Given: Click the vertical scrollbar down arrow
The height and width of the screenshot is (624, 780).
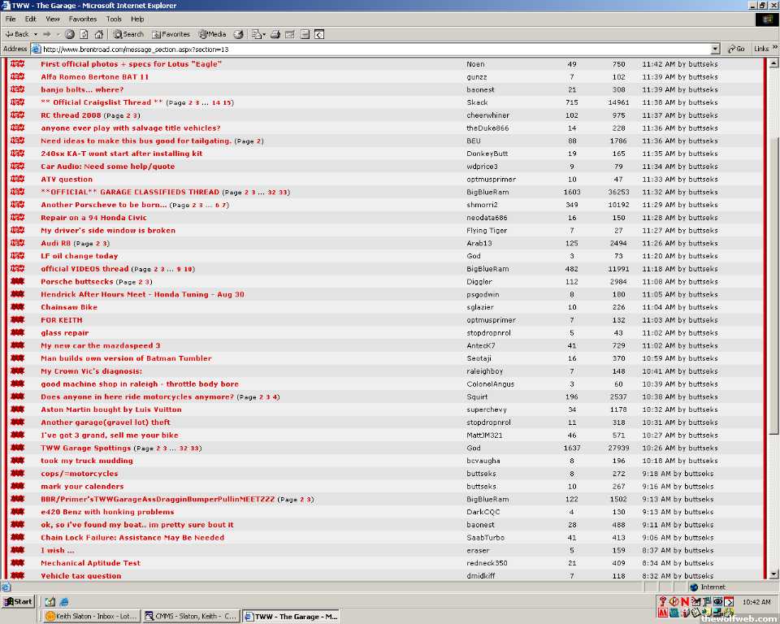Looking at the screenshot, I should (x=773, y=575).
